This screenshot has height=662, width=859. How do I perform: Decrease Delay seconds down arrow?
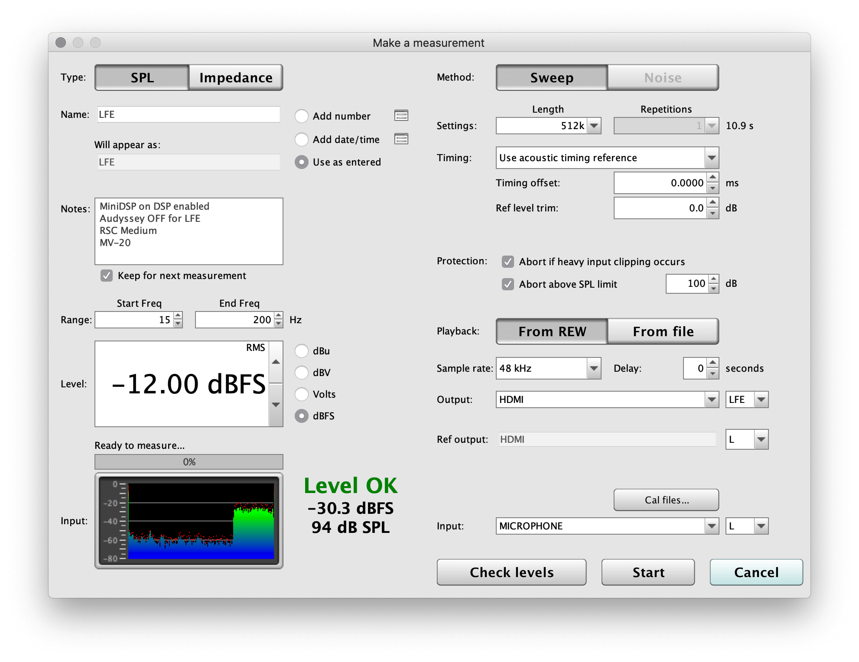coord(713,373)
